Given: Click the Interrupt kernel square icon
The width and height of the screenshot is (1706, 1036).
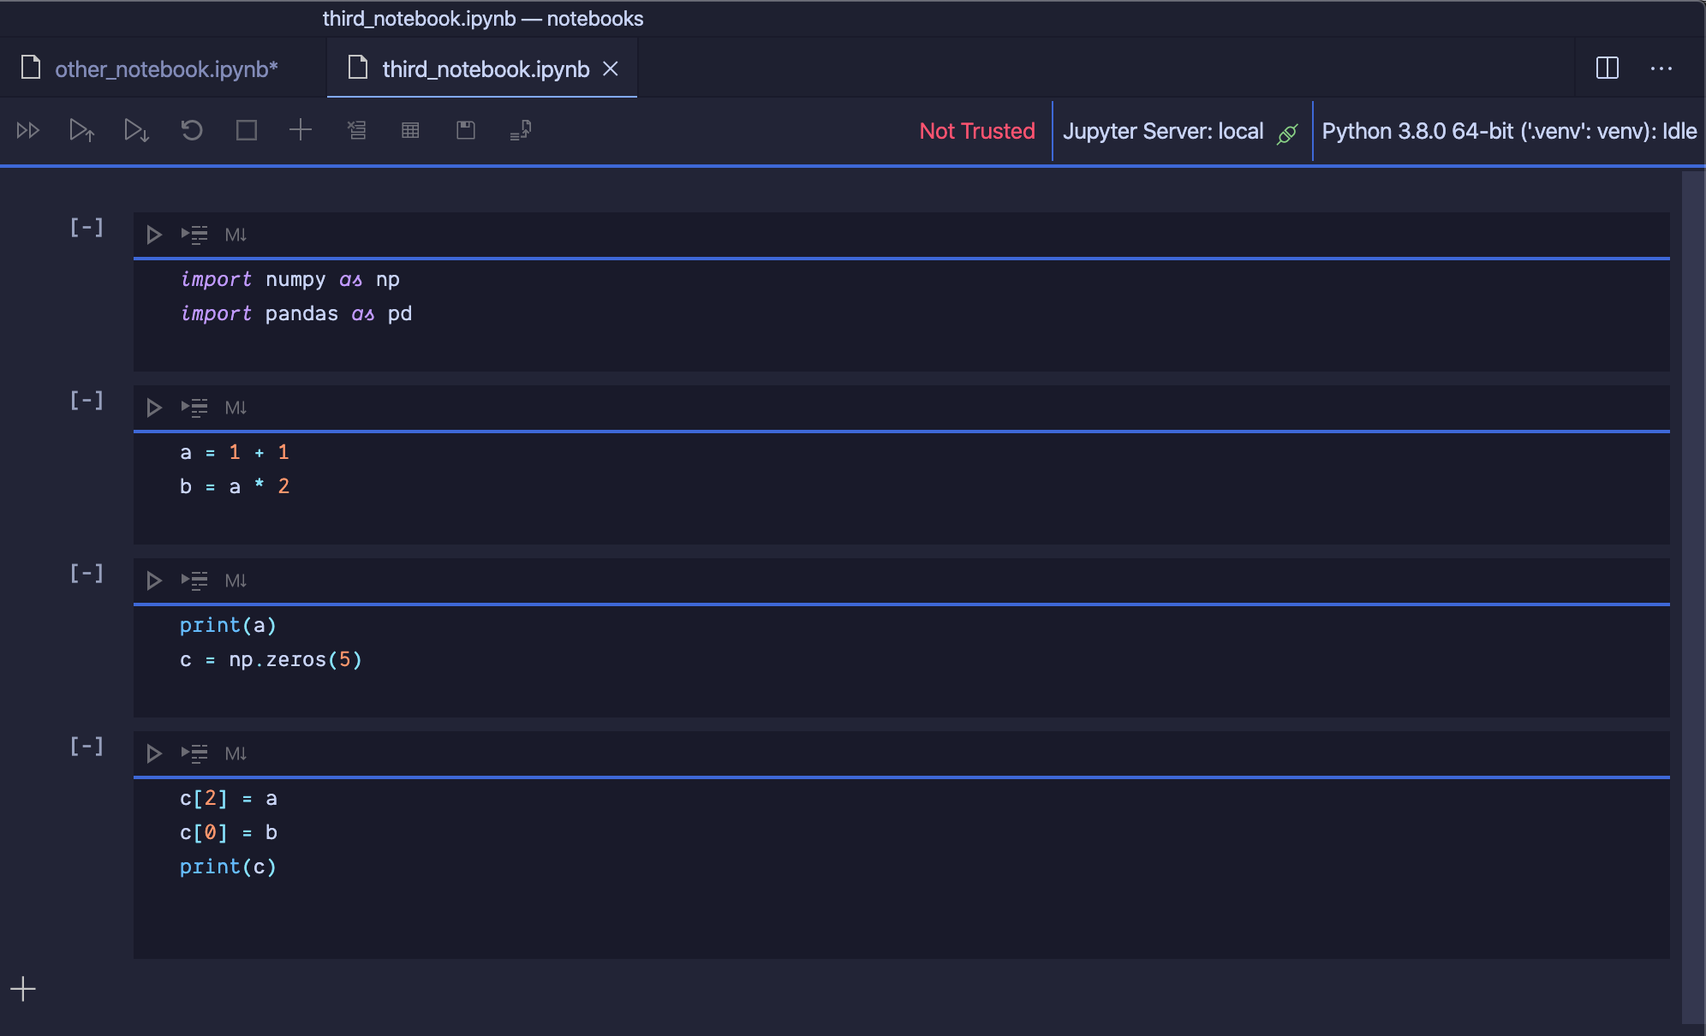Looking at the screenshot, I should click(247, 130).
